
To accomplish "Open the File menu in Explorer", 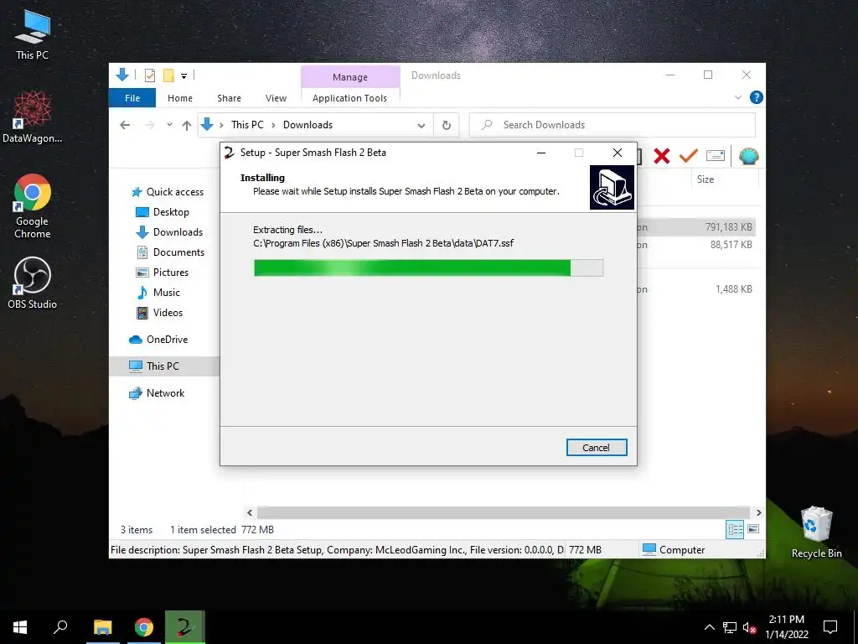I will tap(132, 98).
